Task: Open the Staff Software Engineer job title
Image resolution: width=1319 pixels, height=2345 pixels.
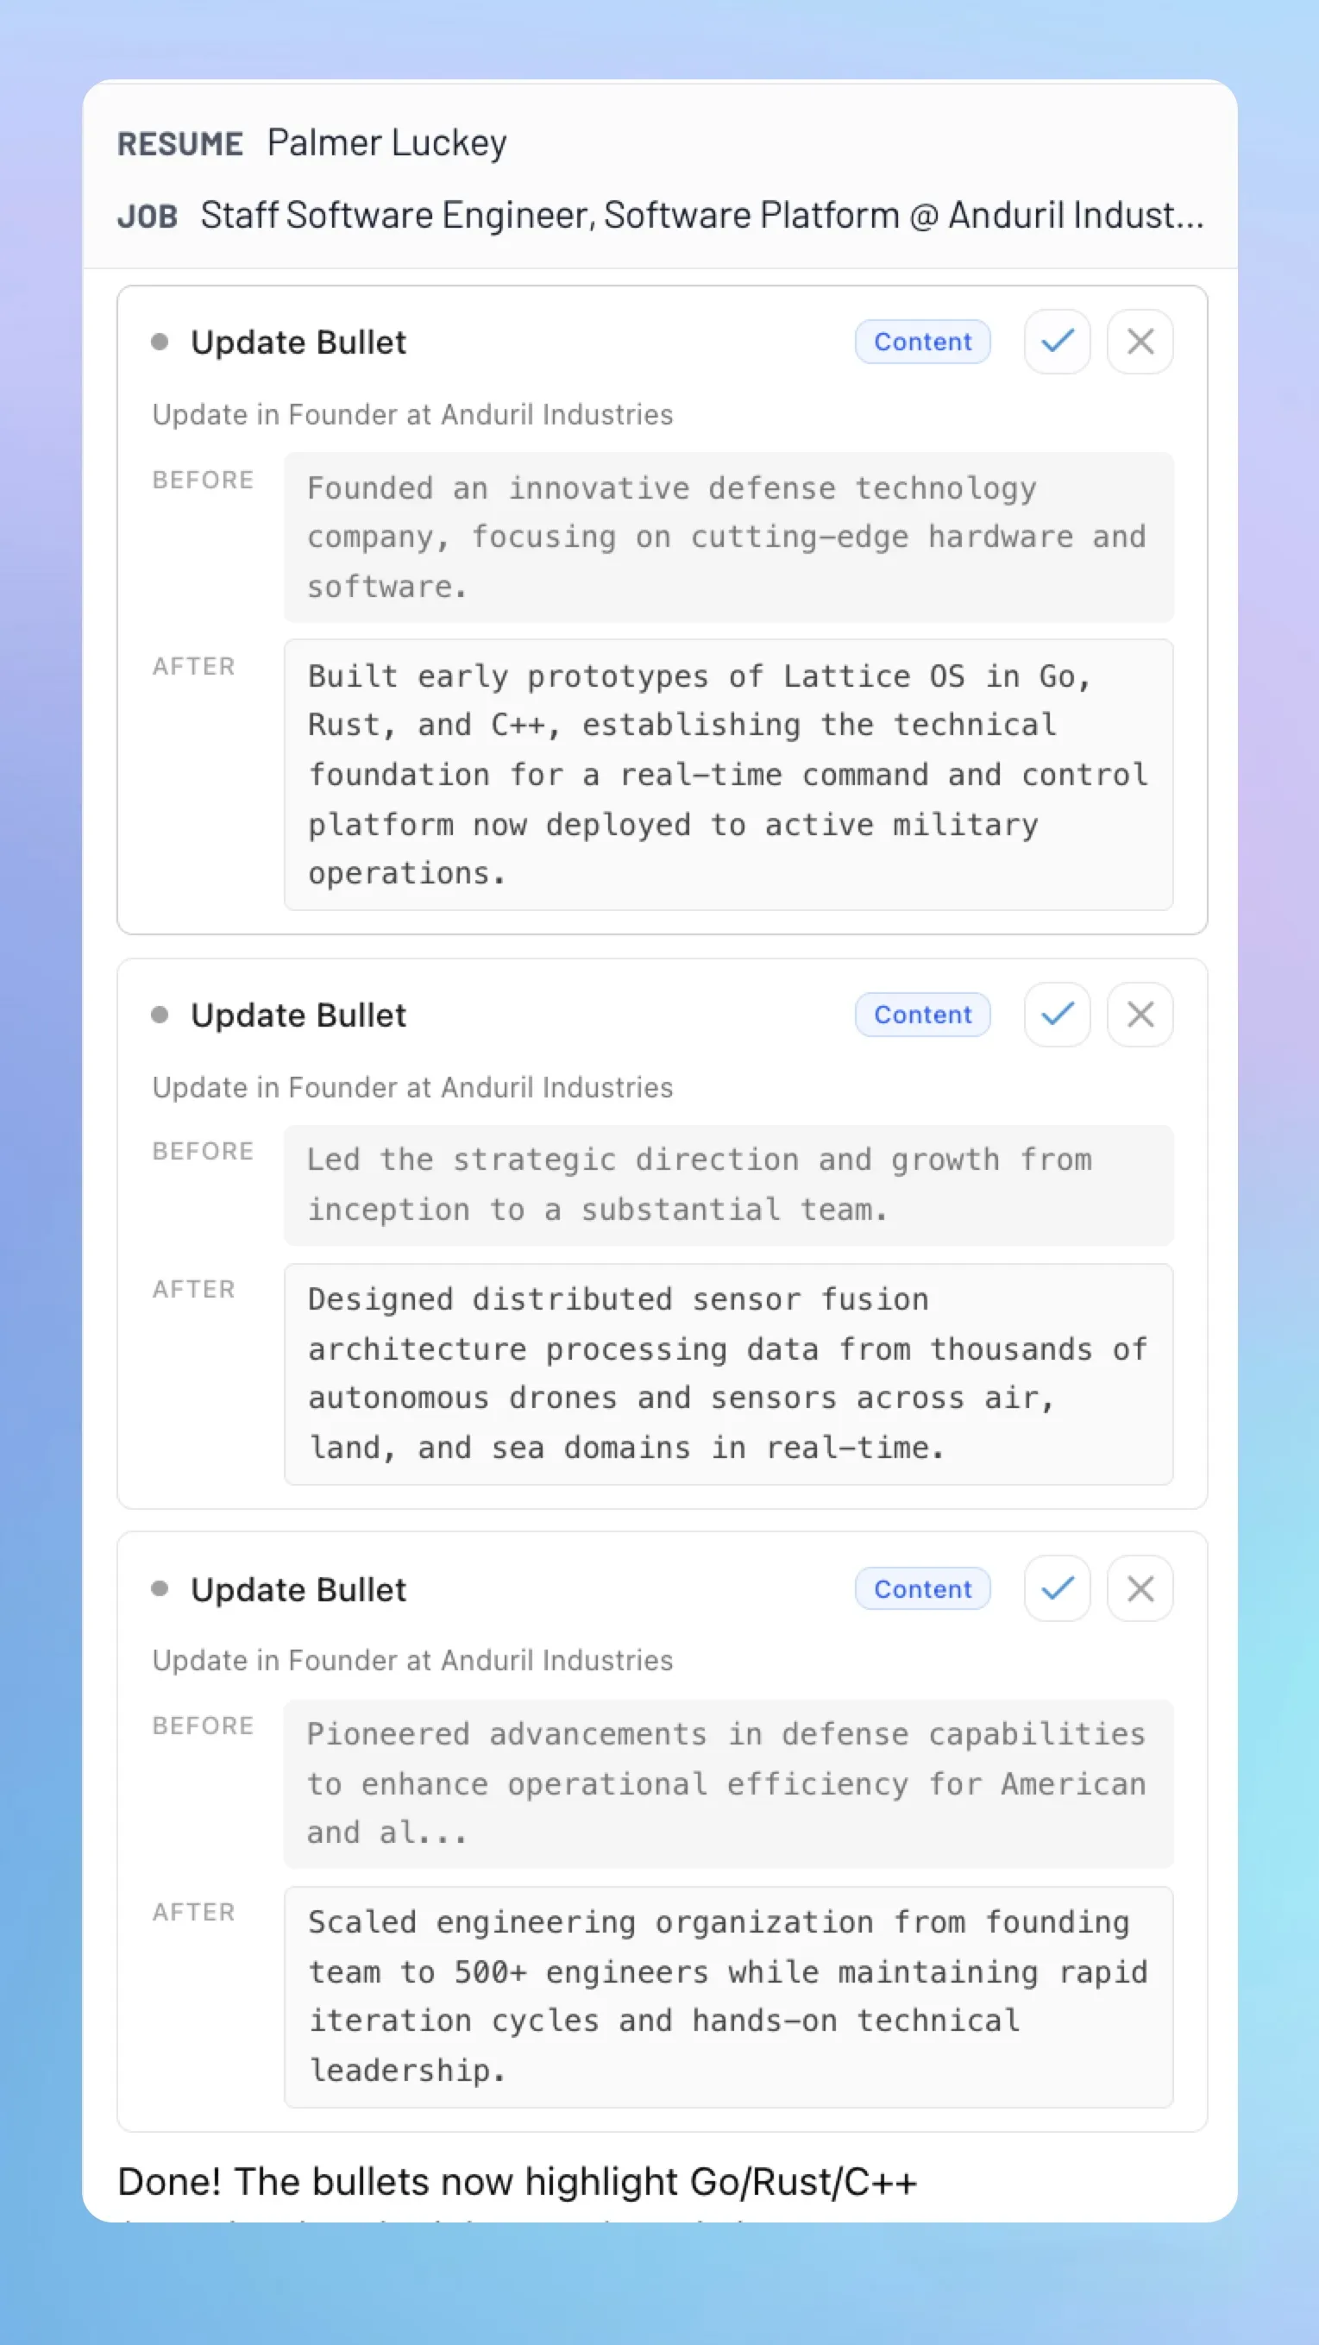Action: [701, 216]
